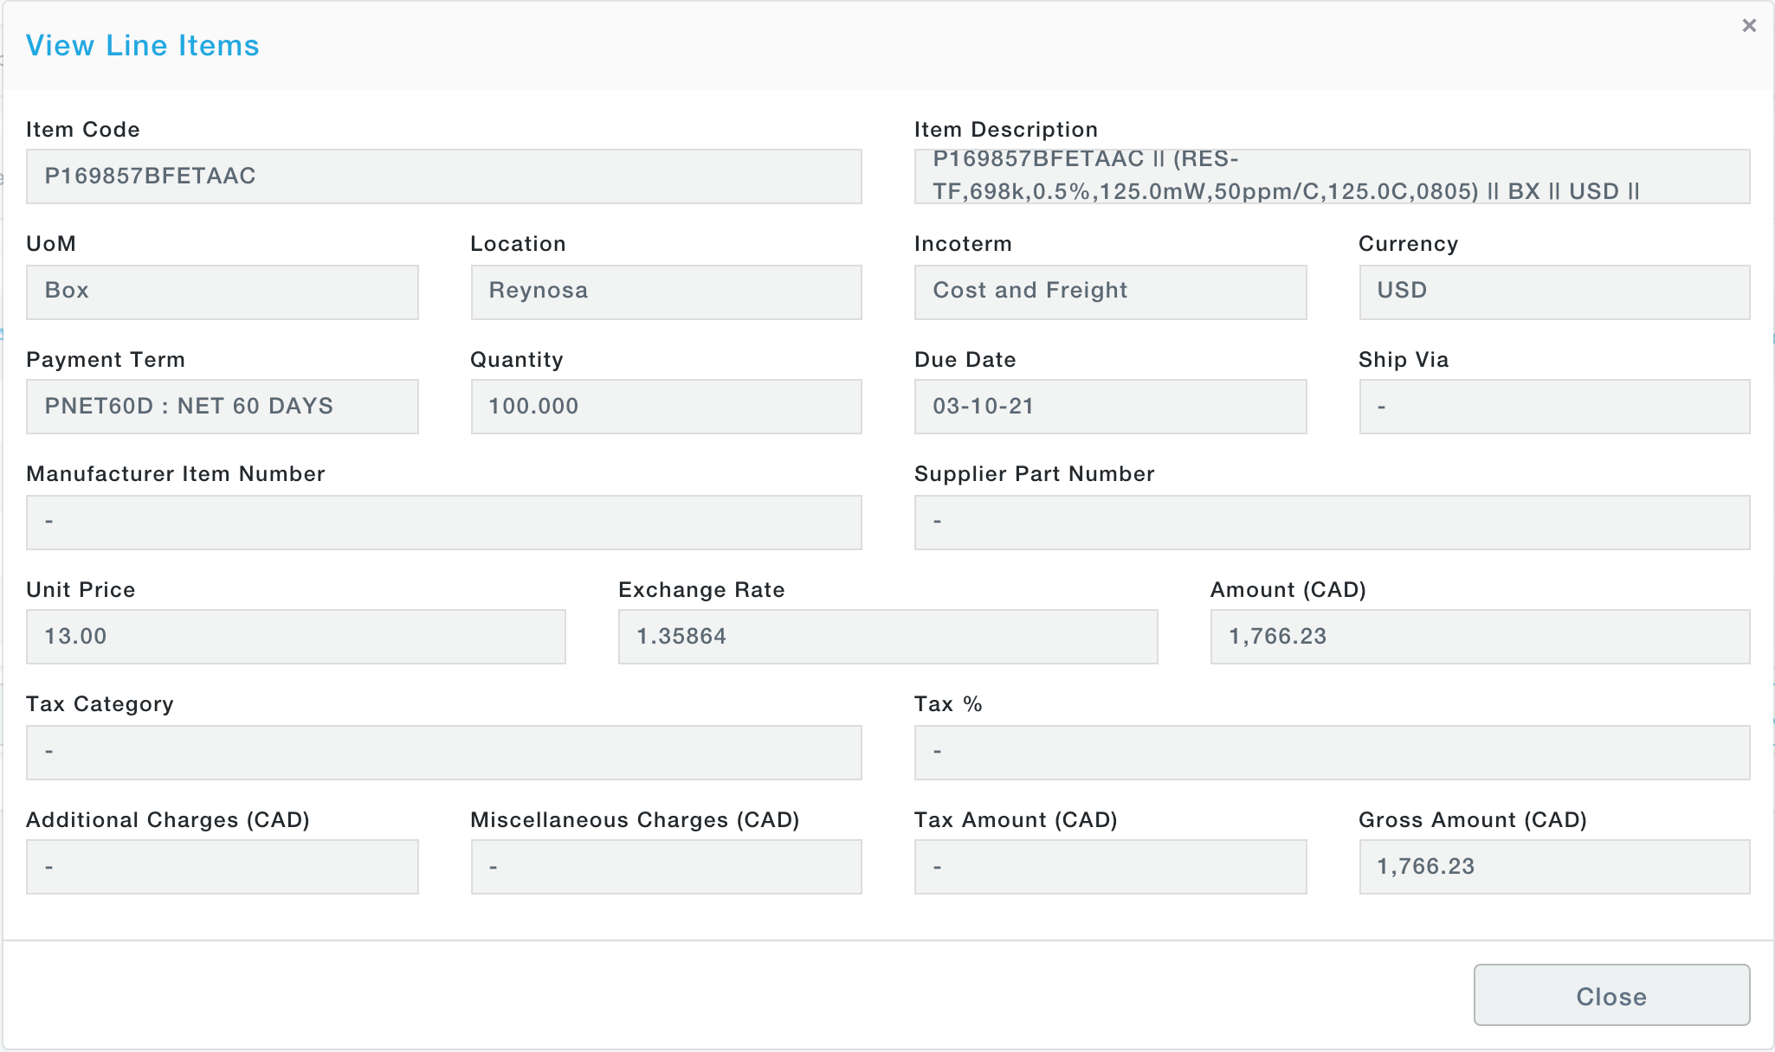Click the Exchange Rate field 1.35864
This screenshot has width=1775, height=1052.
click(887, 637)
